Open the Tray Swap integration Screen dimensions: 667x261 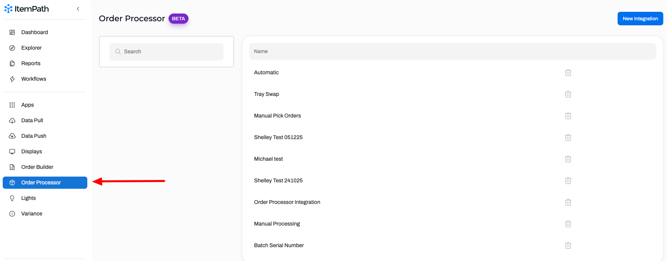267,94
